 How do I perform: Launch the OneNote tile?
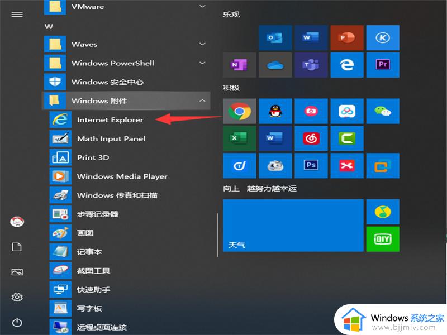coord(240,65)
